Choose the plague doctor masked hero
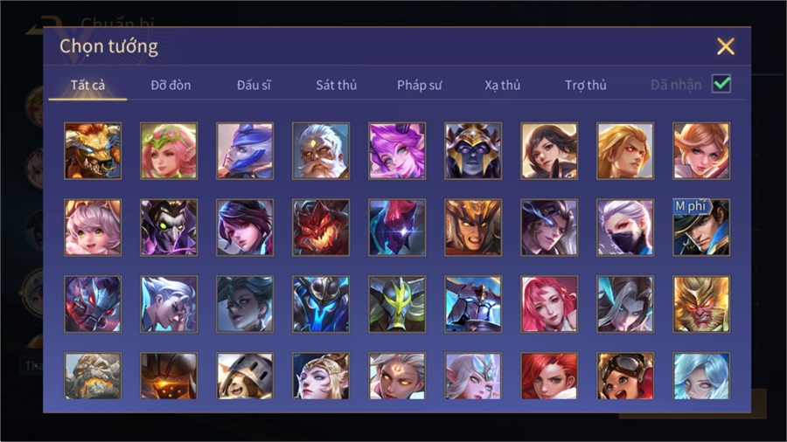Viewport: 787px width, 442px height. (x=169, y=227)
